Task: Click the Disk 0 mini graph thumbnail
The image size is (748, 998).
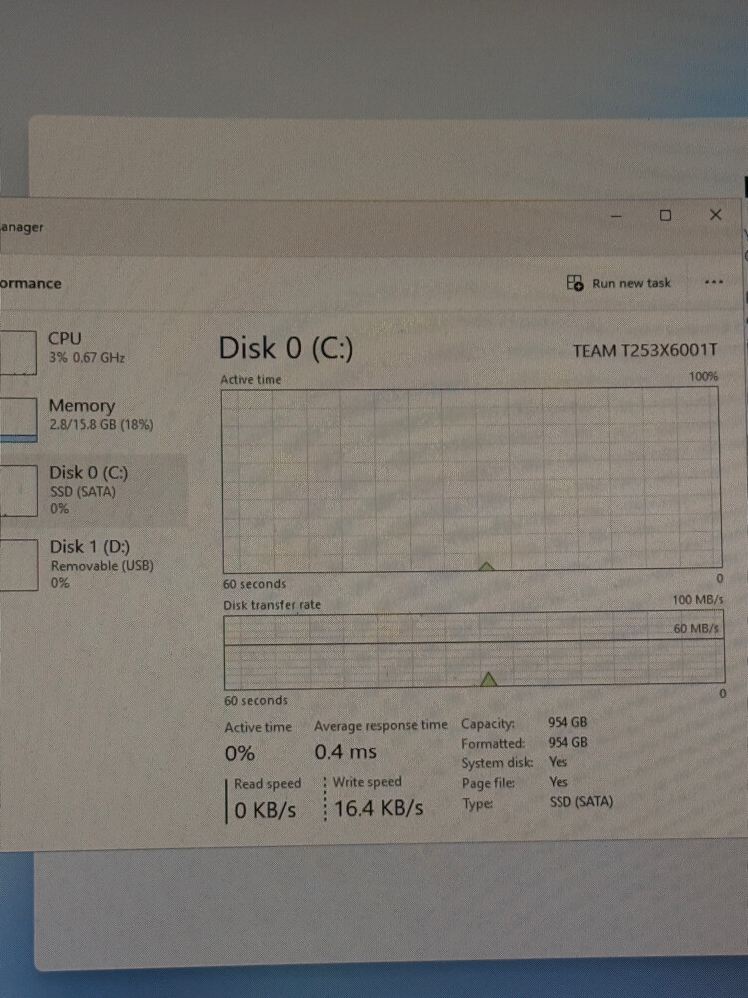Action: tap(18, 491)
